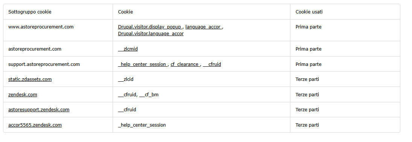The width and height of the screenshot is (412, 142).
Task: Click the _help_center_session link in support row
Action: [x=143, y=64]
